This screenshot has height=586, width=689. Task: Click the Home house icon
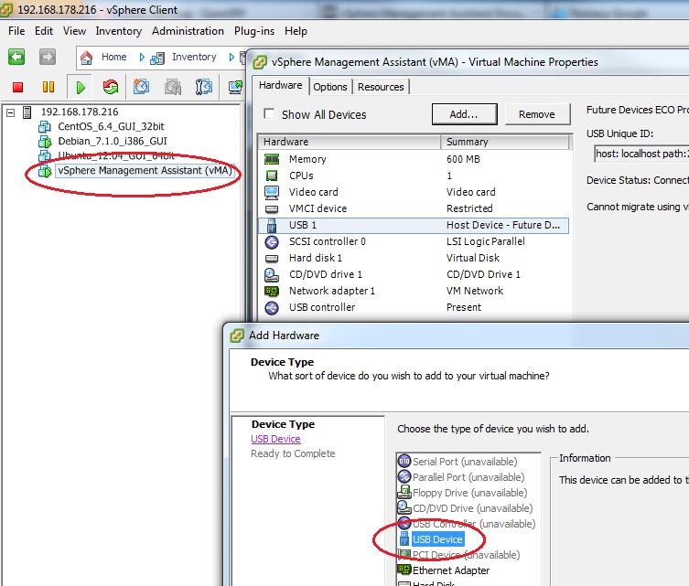pyautogui.click(x=87, y=58)
